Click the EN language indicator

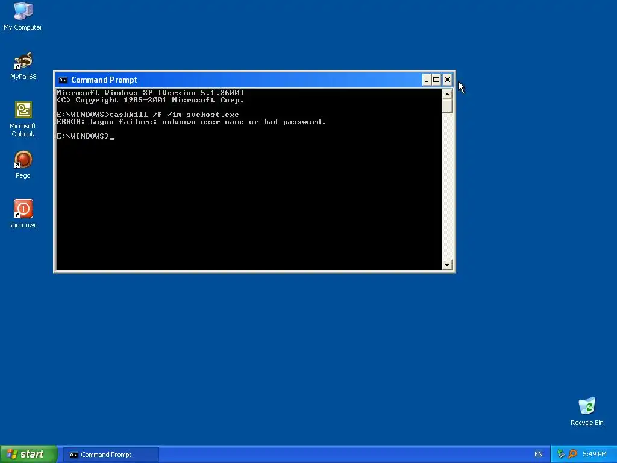click(538, 455)
